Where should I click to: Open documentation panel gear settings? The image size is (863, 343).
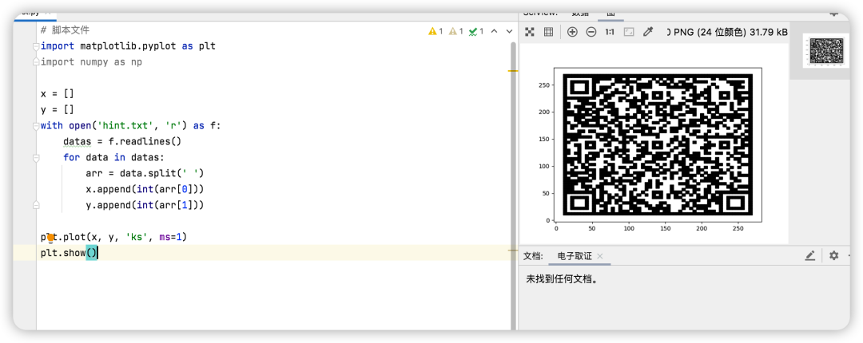click(x=833, y=255)
